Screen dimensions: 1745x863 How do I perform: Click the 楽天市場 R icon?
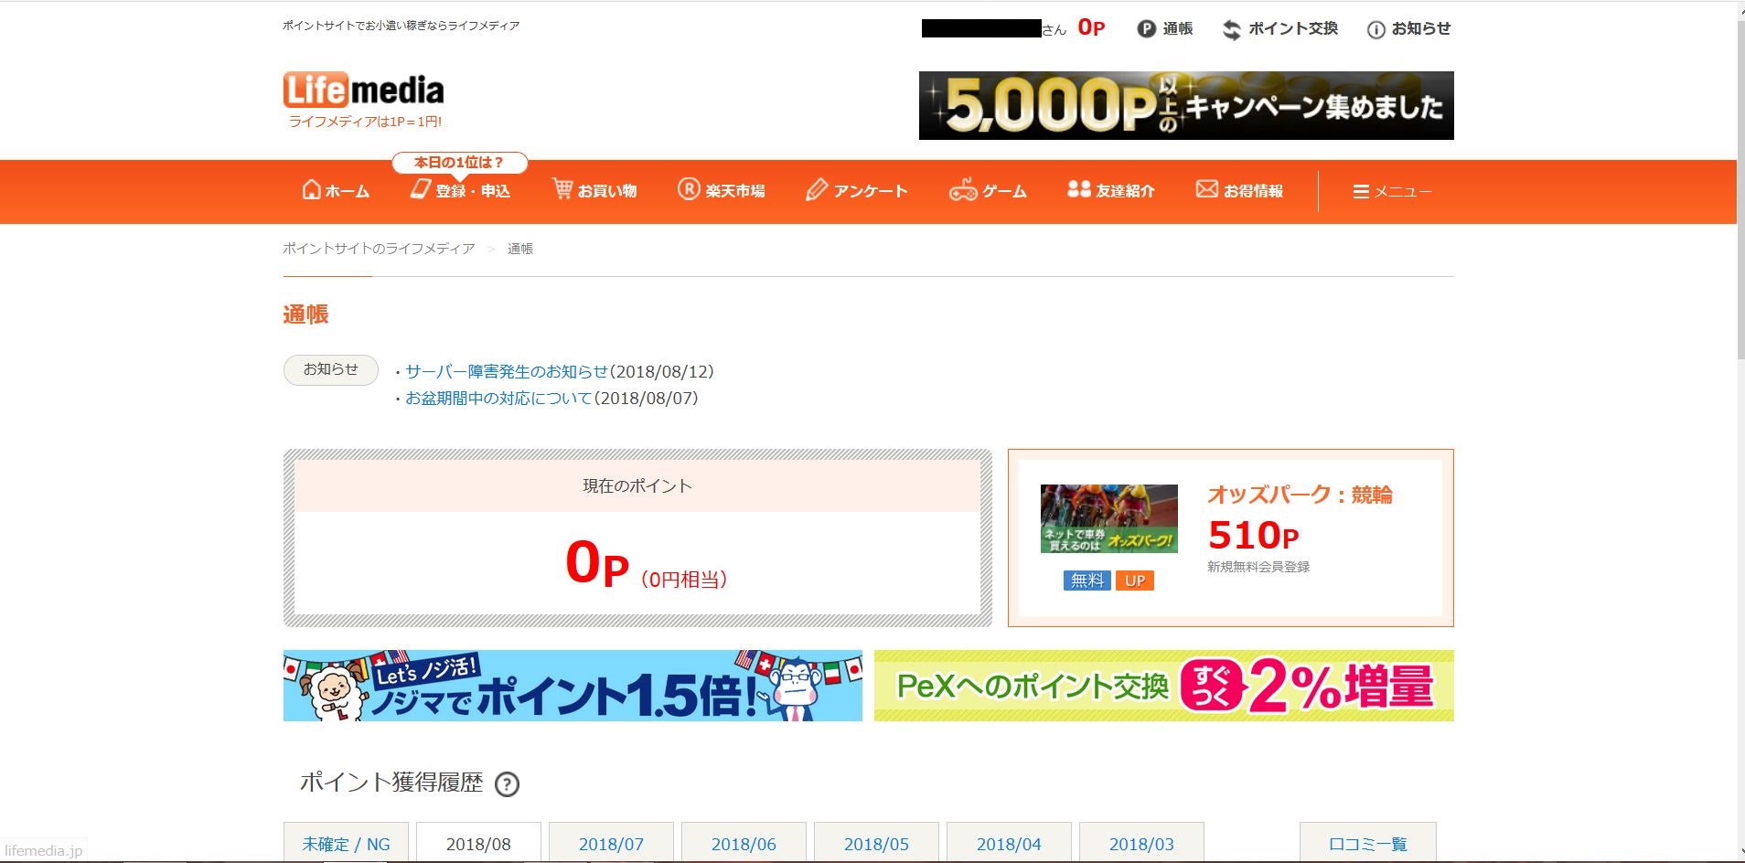[689, 189]
